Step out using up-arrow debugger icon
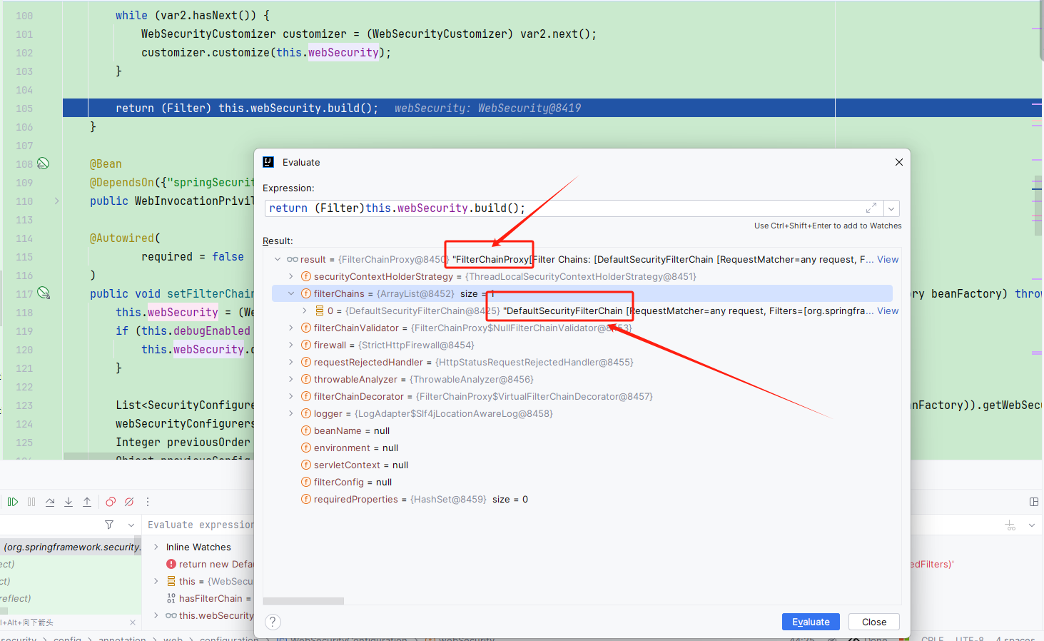This screenshot has width=1044, height=641. (87, 502)
